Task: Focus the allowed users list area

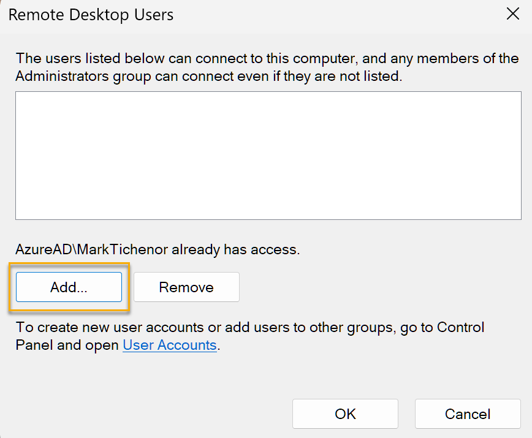Action: (268, 155)
